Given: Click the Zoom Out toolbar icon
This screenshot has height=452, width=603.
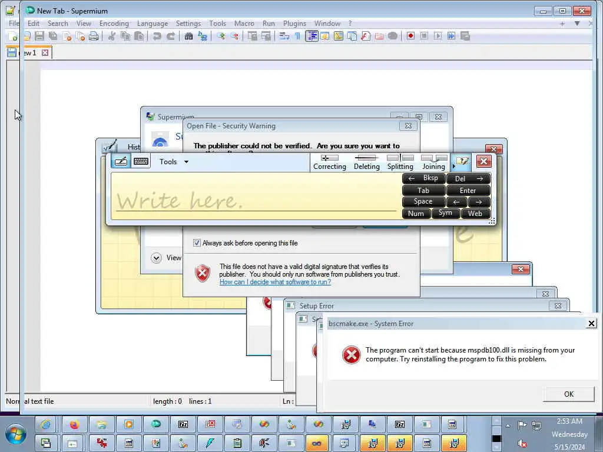Looking at the screenshot, I should tap(234, 36).
